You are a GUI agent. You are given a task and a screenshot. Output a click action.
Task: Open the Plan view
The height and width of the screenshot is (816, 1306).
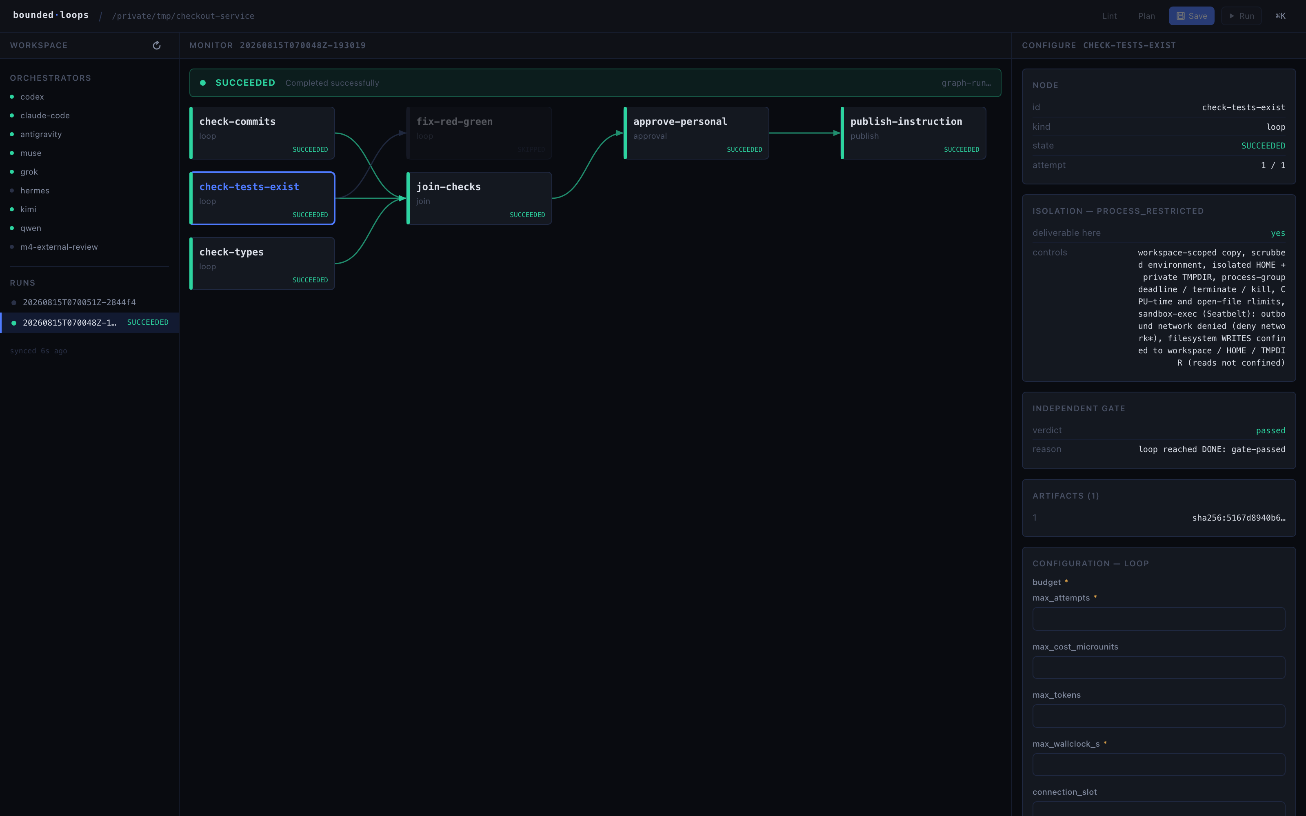1146,16
